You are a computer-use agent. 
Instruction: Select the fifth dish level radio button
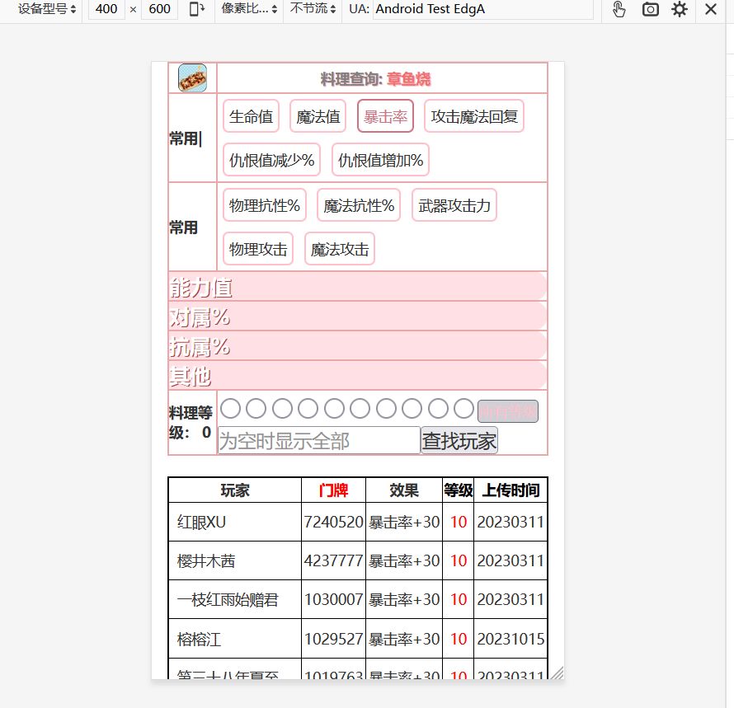pos(334,409)
